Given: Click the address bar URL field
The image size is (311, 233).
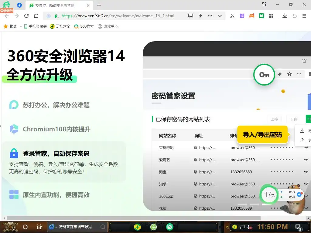Looking at the screenshot, I should click(x=118, y=16).
